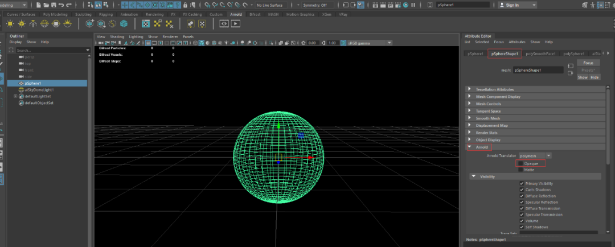Click the TX Manager checker icon
The width and height of the screenshot is (615, 247).
click(x=146, y=23)
